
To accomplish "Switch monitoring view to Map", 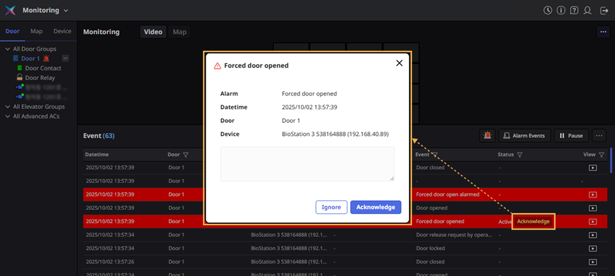I will pos(179,32).
